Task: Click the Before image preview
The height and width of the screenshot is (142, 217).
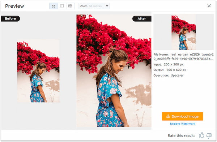Action: click(x=38, y=71)
